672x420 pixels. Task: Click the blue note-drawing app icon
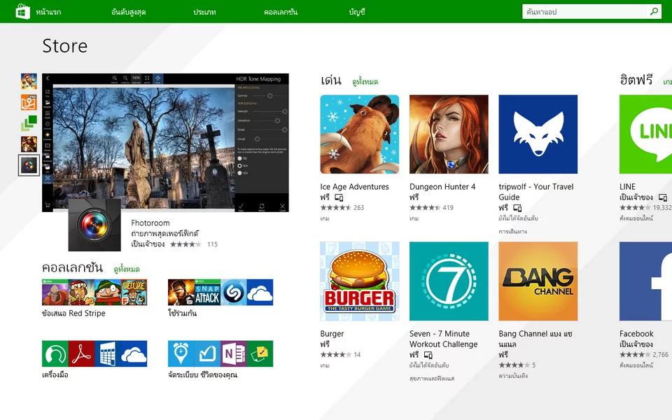[x=207, y=354]
